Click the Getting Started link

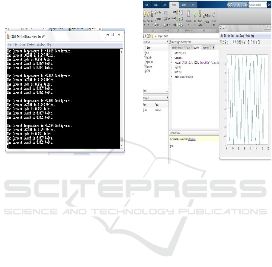191,139
